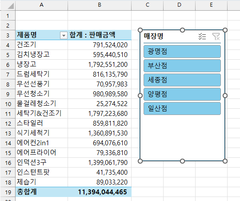
Task: Select row 19 header
Action: coord(8,192)
